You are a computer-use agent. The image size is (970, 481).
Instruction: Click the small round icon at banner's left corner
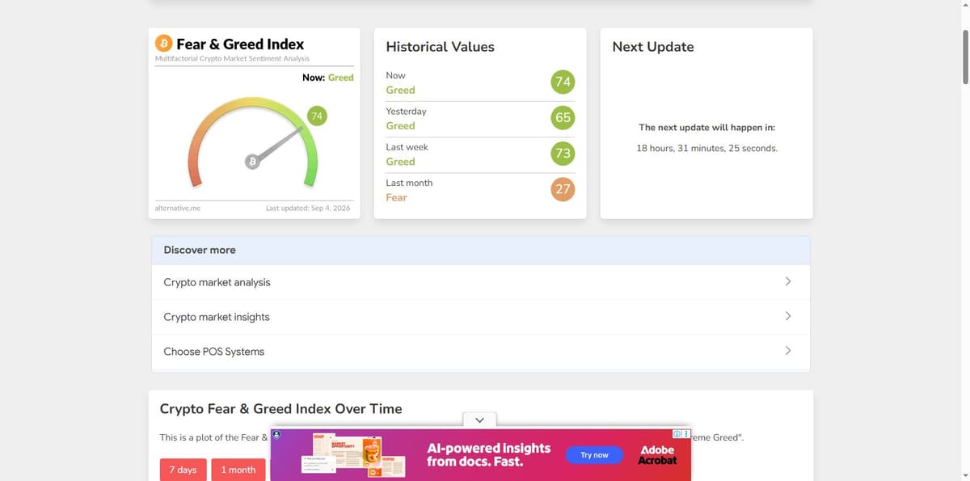coord(276,434)
